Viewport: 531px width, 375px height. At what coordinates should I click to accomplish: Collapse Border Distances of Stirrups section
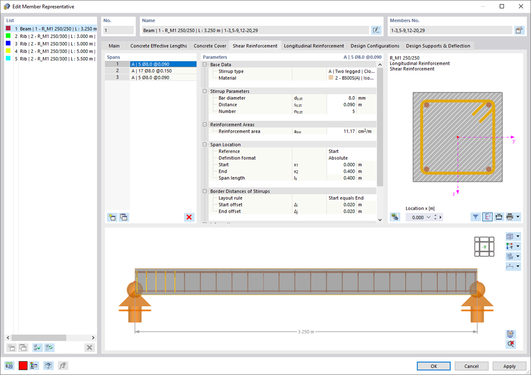[204, 191]
